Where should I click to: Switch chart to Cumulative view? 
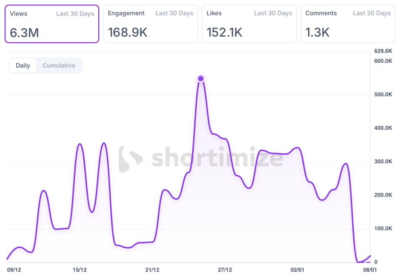59,65
